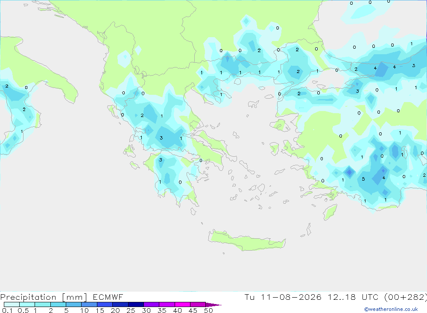Viewport: 427px width, 313px height.
Task: Click the 45–50 mm legend color swatch
Action: tap(198, 304)
